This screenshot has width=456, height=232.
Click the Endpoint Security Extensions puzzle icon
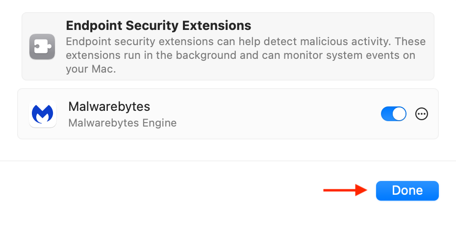point(42,47)
